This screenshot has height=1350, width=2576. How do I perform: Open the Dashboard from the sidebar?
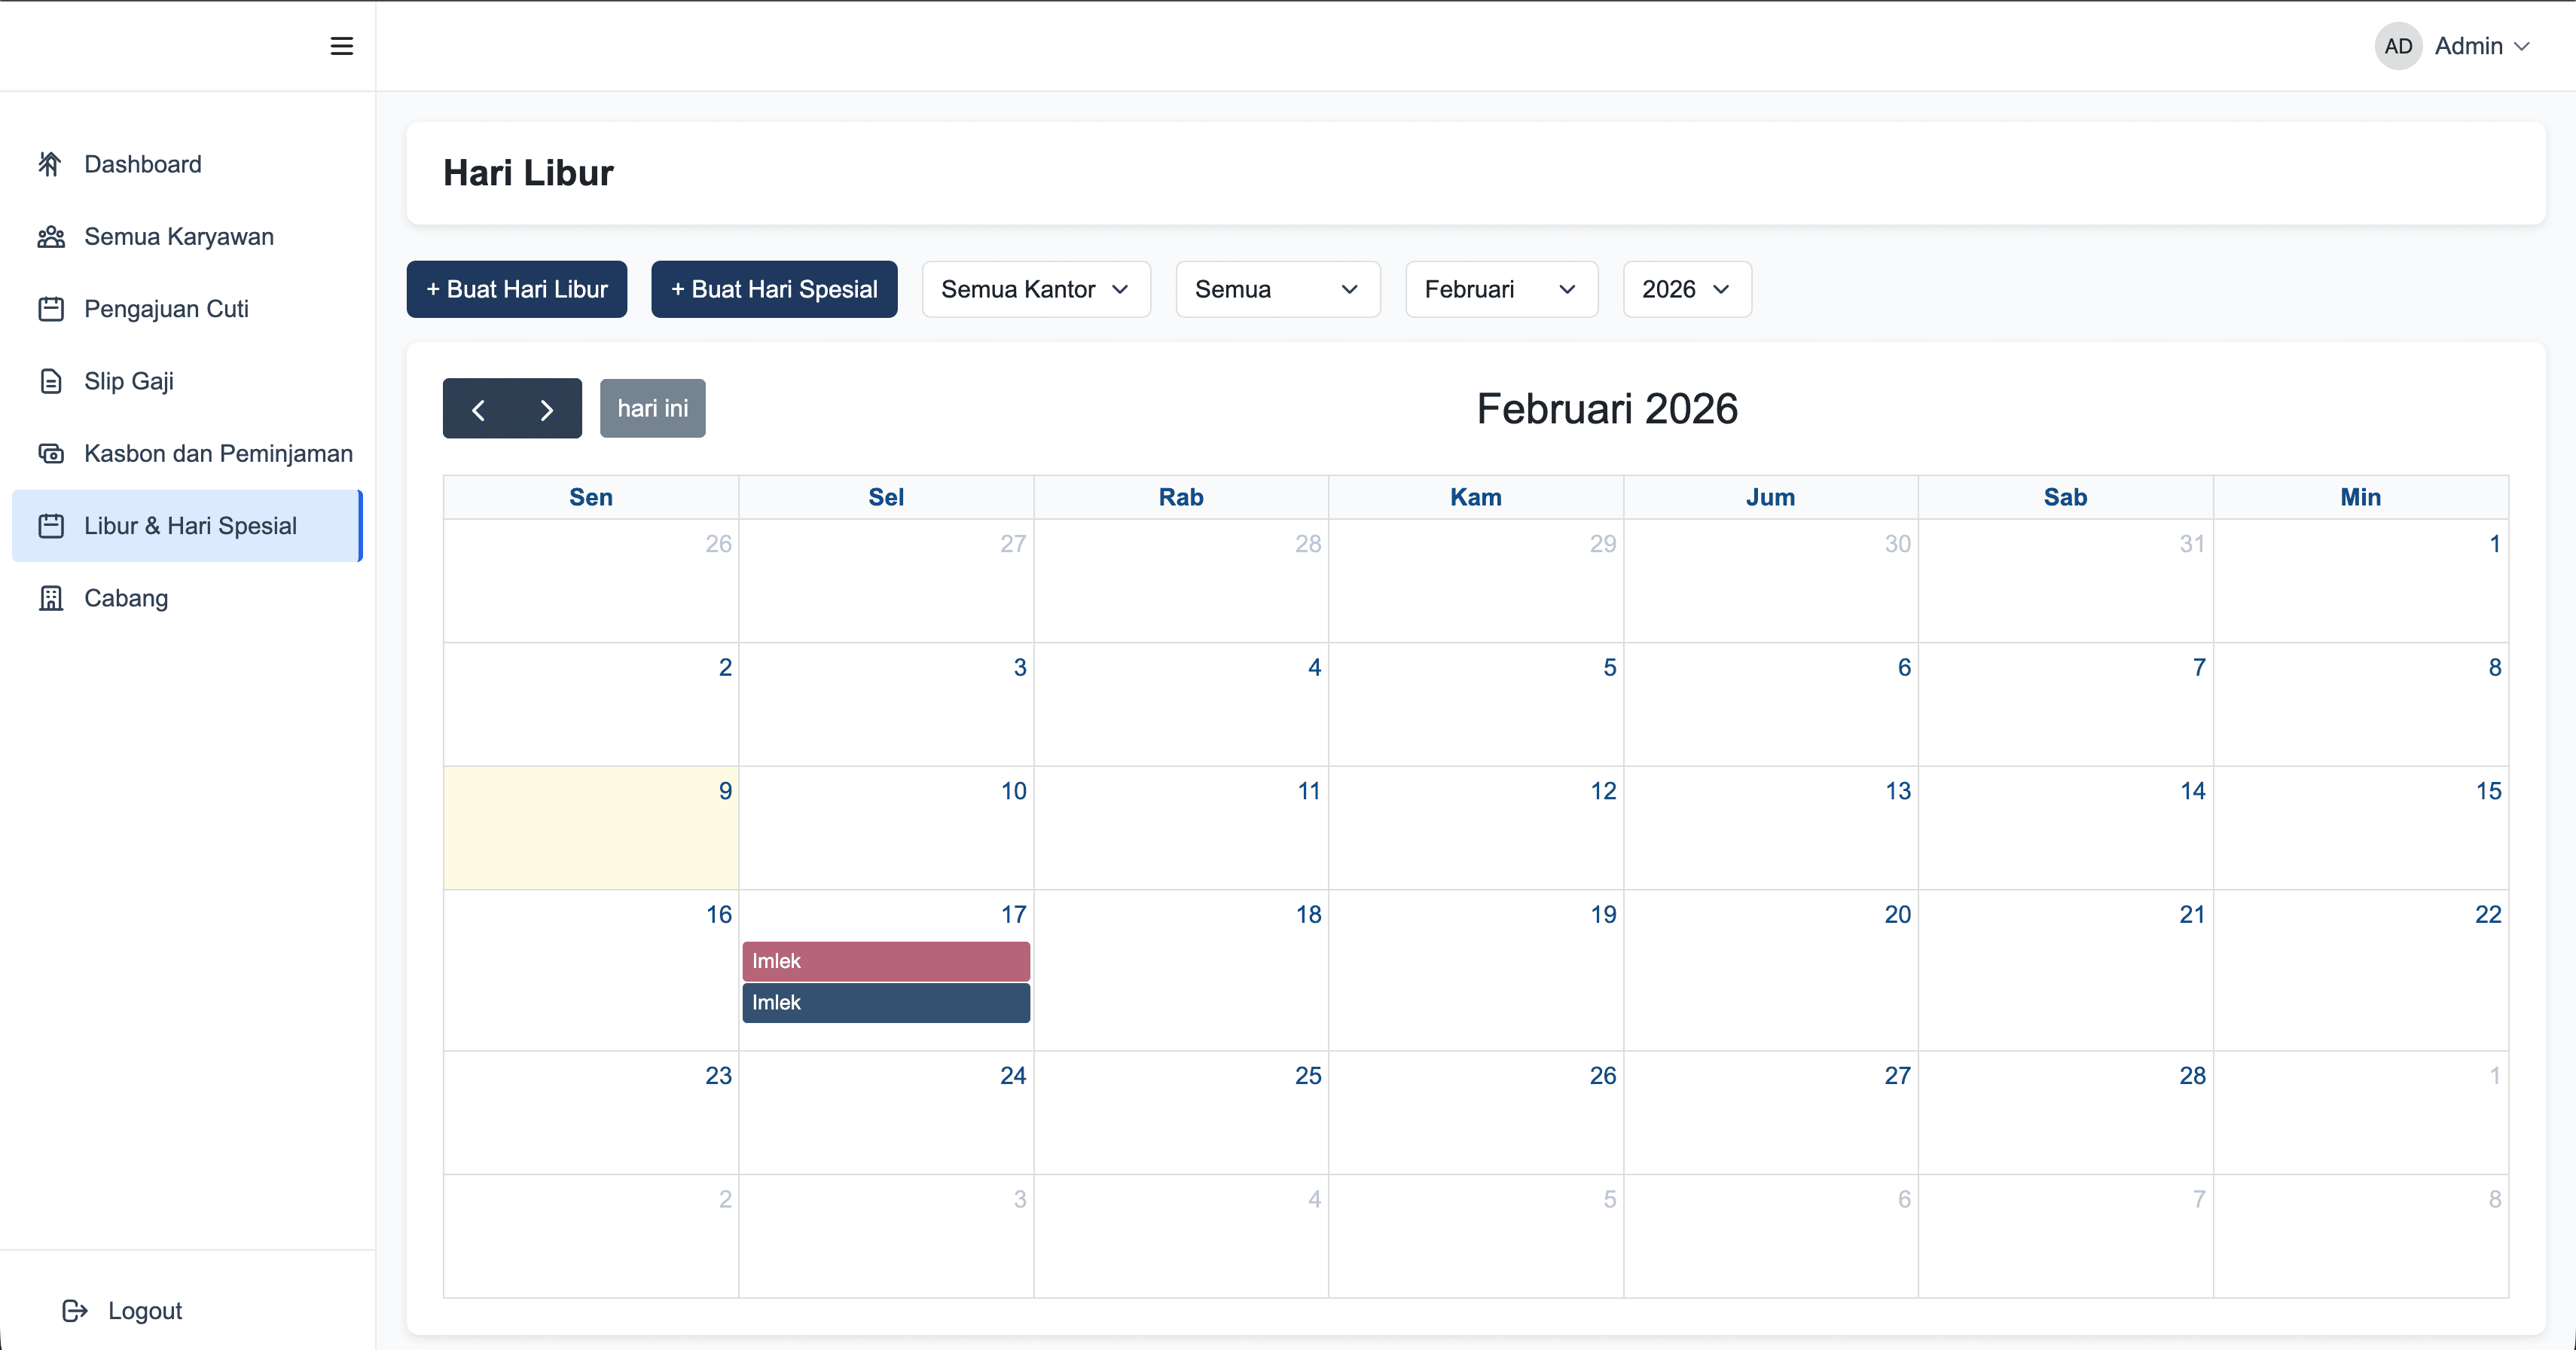tap(52, 164)
